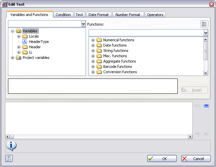The height and width of the screenshot is (167, 216).
Task: Click the undo arrow icon
Action: [198, 134]
